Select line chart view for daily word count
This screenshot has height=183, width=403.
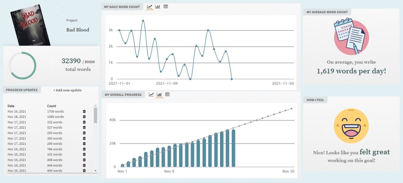[x=150, y=7]
